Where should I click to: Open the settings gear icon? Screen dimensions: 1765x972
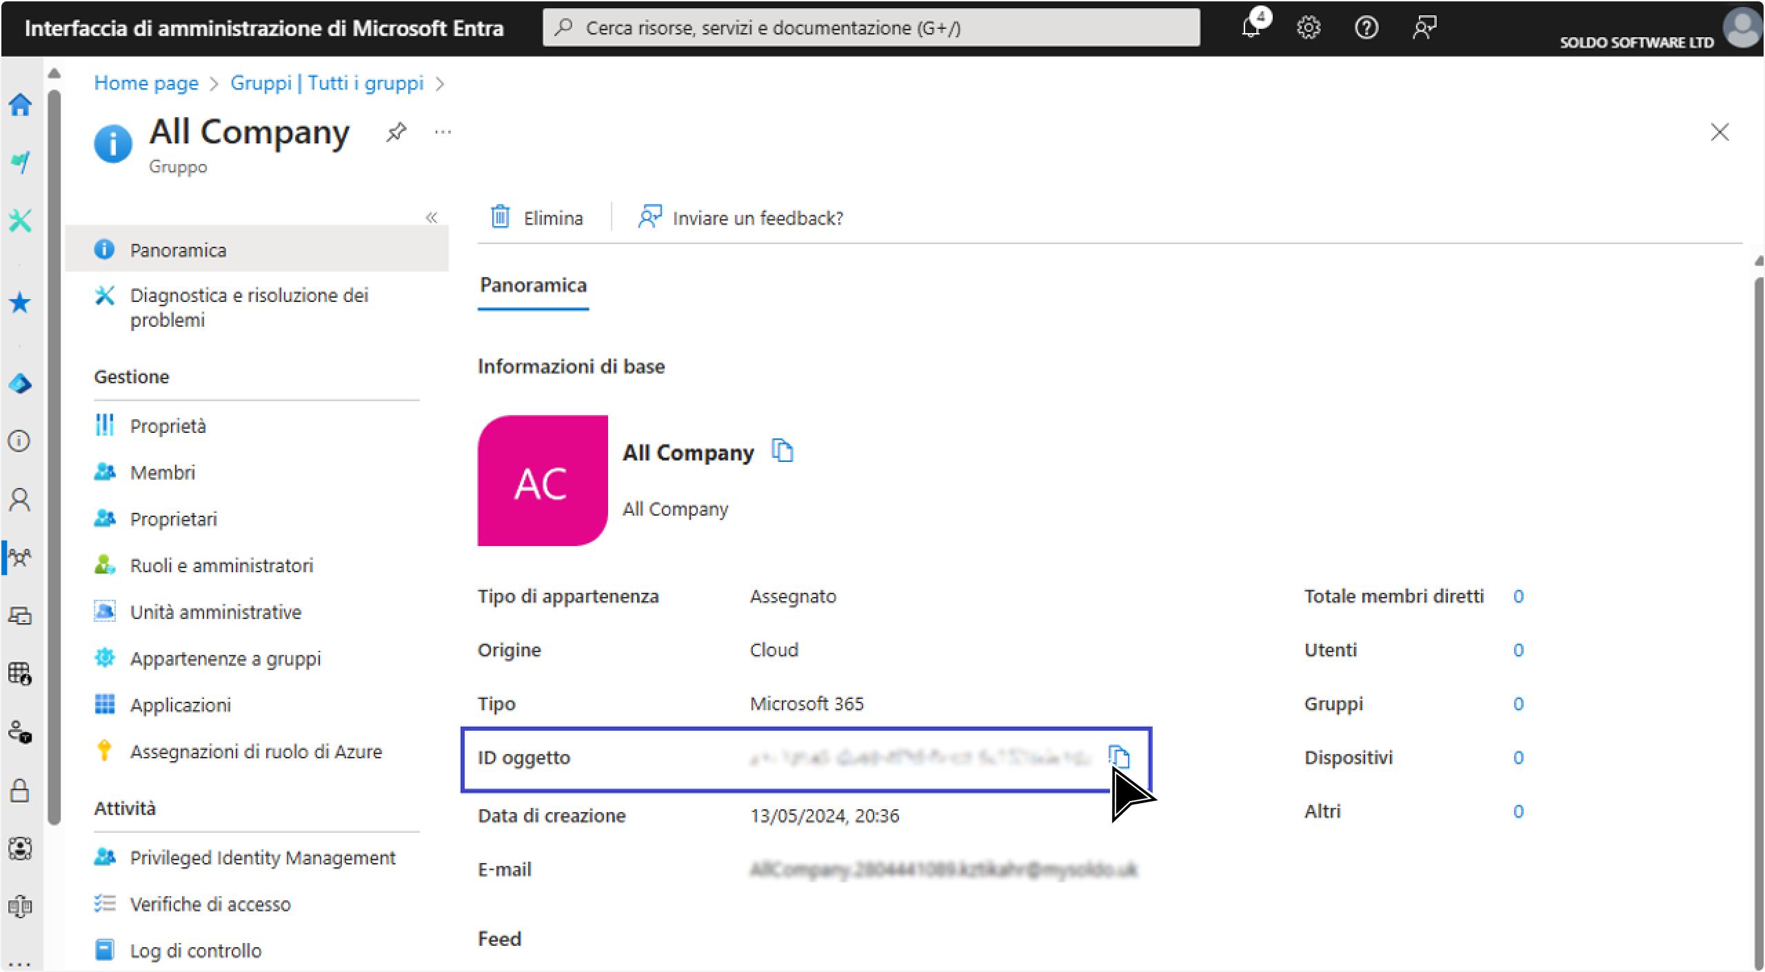click(1308, 28)
